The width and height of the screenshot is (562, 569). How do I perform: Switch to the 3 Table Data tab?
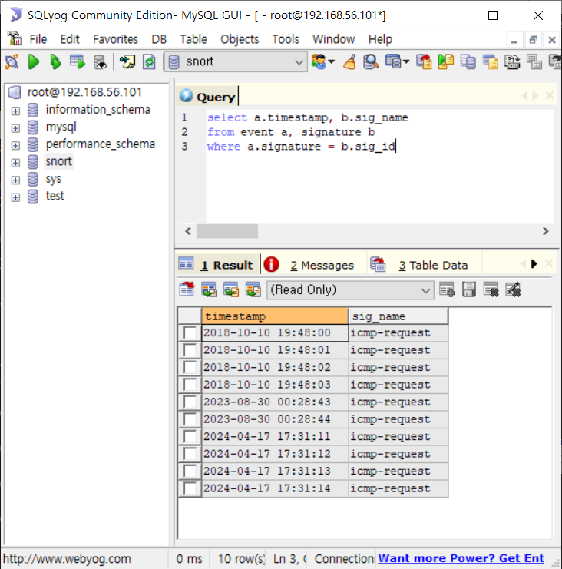pyautogui.click(x=425, y=265)
